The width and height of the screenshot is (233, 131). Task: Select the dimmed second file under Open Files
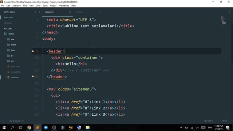(x=8, y=23)
